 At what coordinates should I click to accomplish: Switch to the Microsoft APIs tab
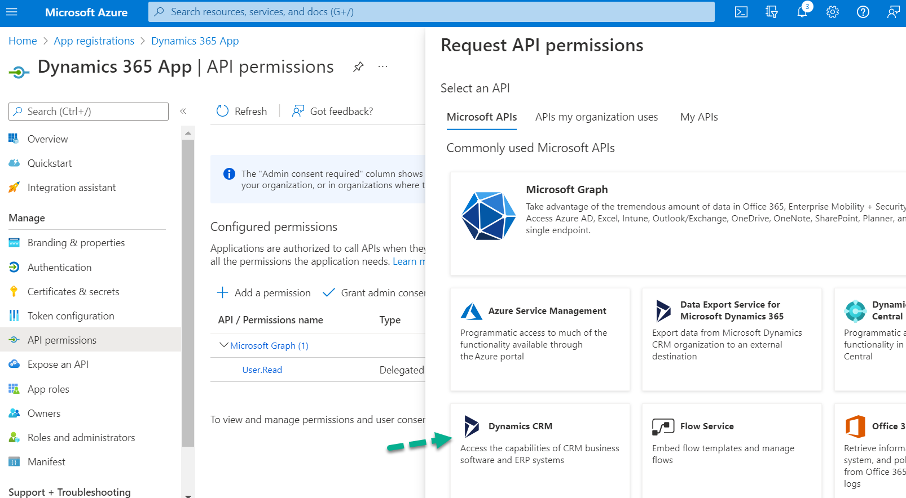(x=482, y=117)
